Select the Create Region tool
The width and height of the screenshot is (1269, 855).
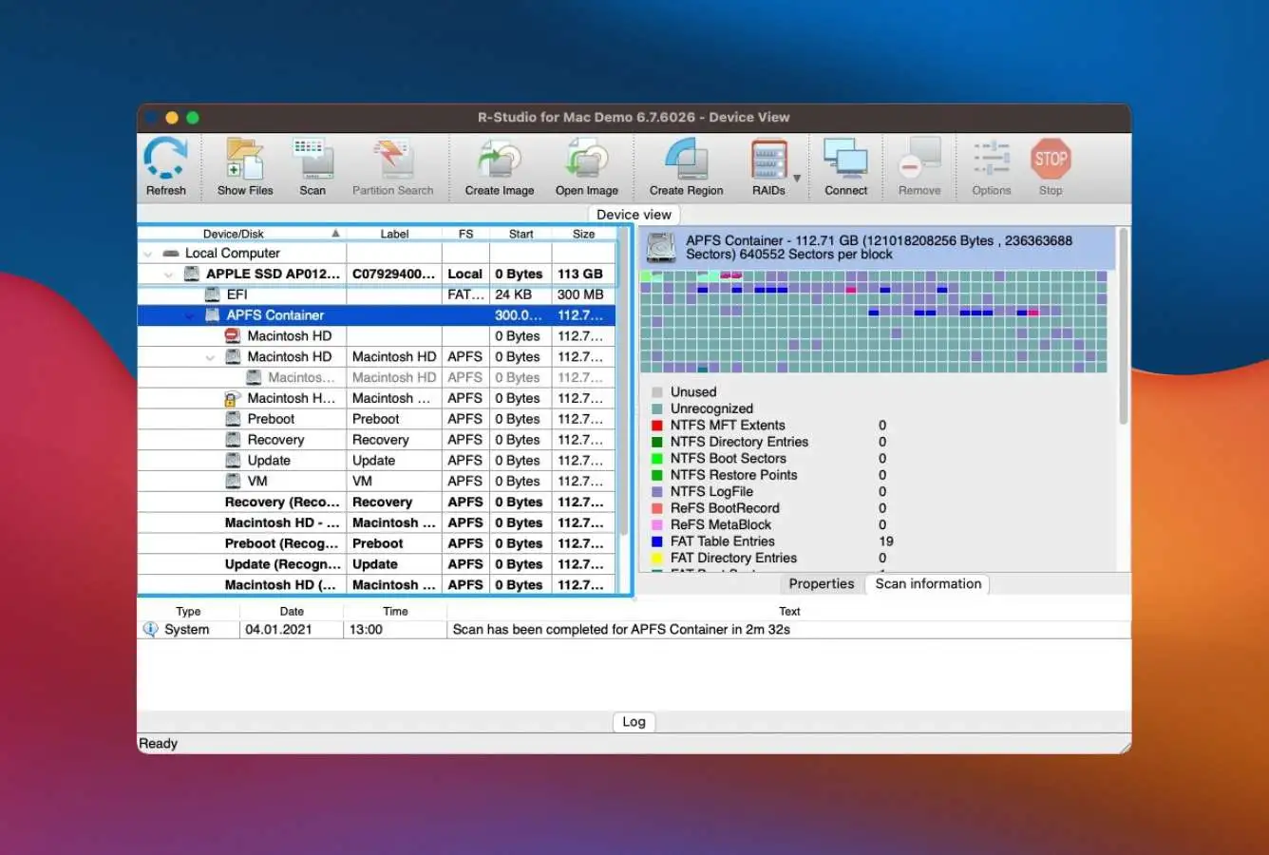coord(686,166)
